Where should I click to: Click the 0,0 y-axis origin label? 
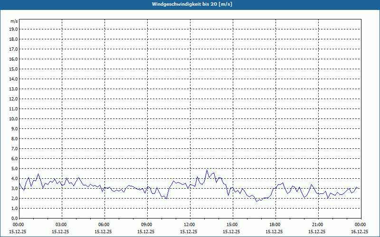14,218
